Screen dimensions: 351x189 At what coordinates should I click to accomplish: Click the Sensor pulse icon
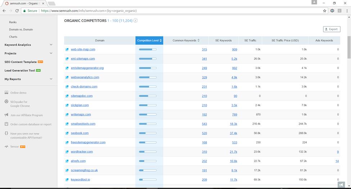point(6,147)
